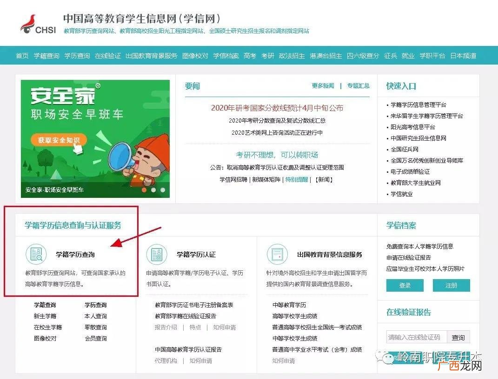The image size is (498, 379).
Task: Open 考研不理想，可以转职场 headline
Action: [277, 155]
